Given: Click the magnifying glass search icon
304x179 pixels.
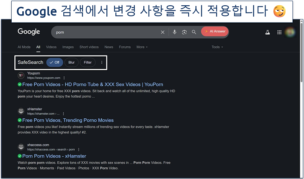Looking at the screenshot, I should point(194,32).
